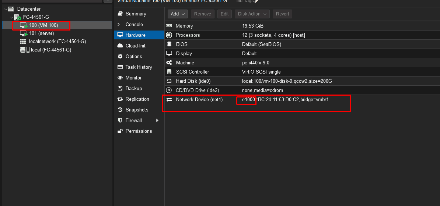Click the Firewall shield icon

click(x=120, y=120)
